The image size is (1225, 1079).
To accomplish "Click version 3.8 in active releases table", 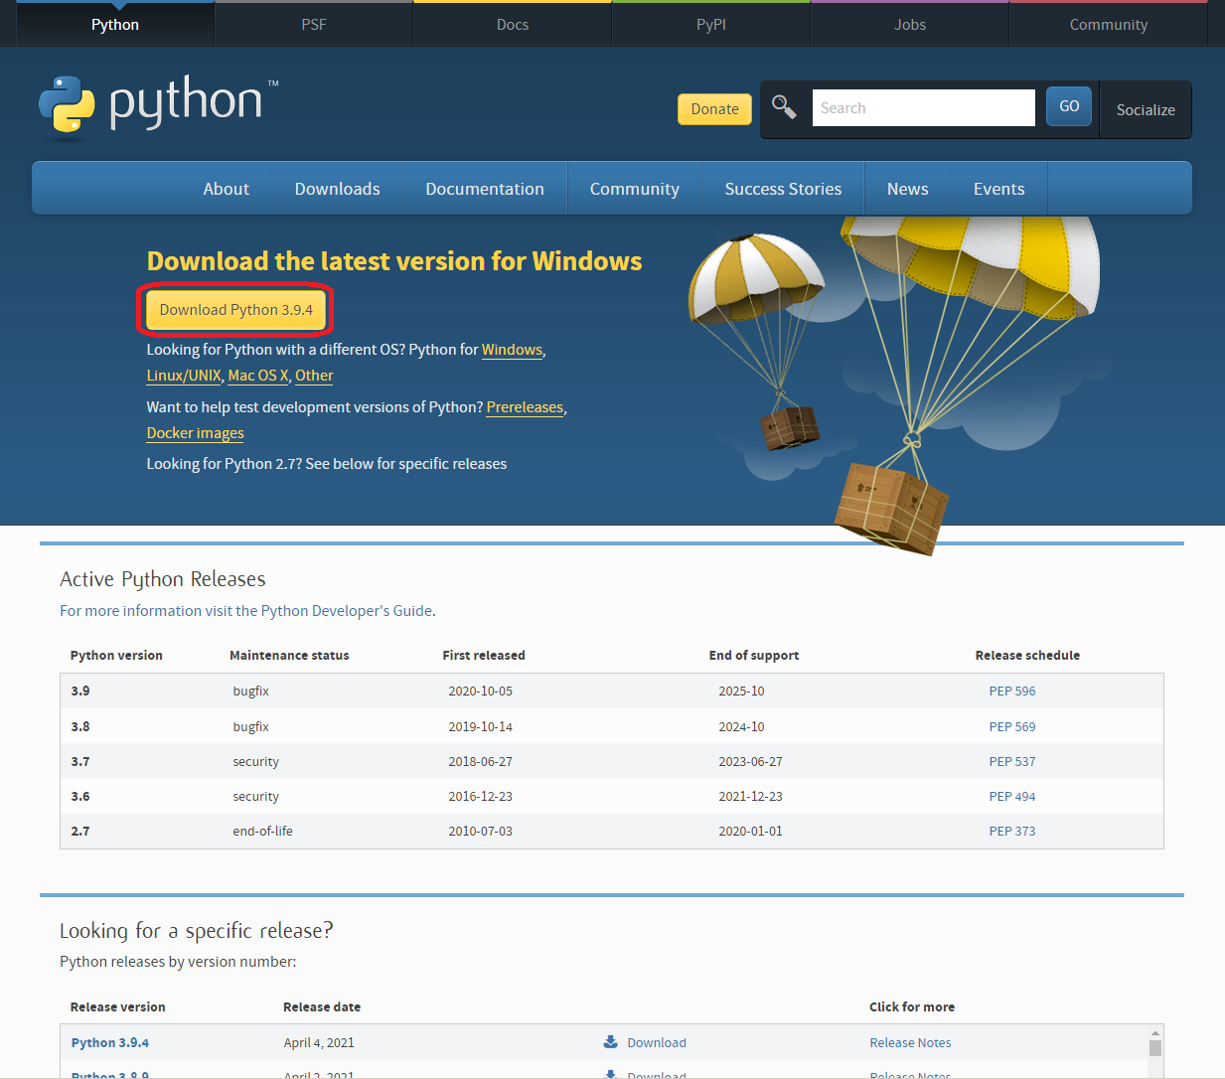I will pyautogui.click(x=80, y=727).
